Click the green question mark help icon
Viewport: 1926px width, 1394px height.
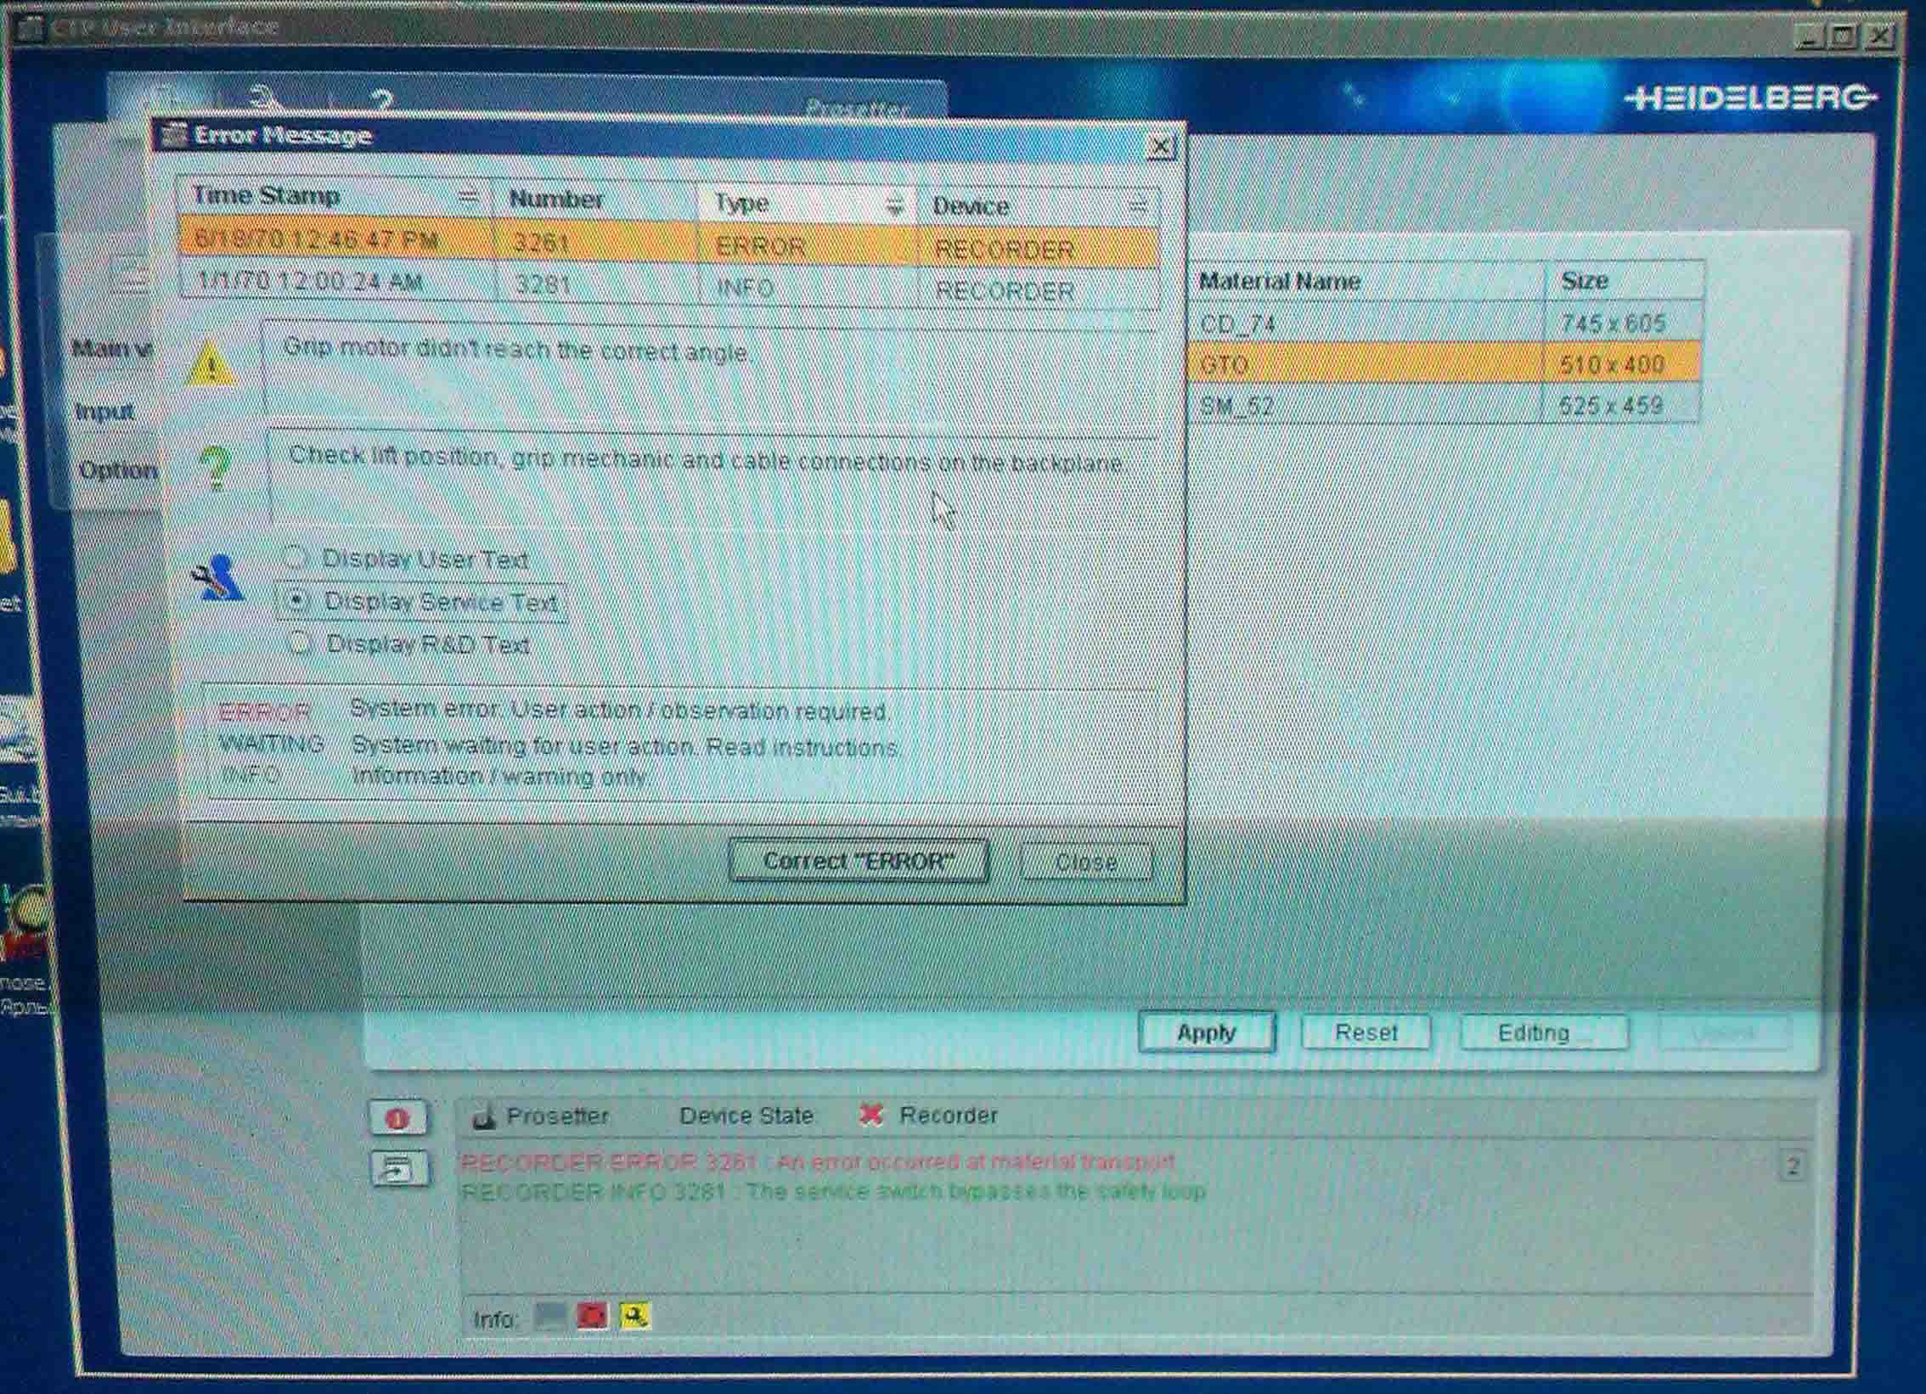tap(215, 468)
